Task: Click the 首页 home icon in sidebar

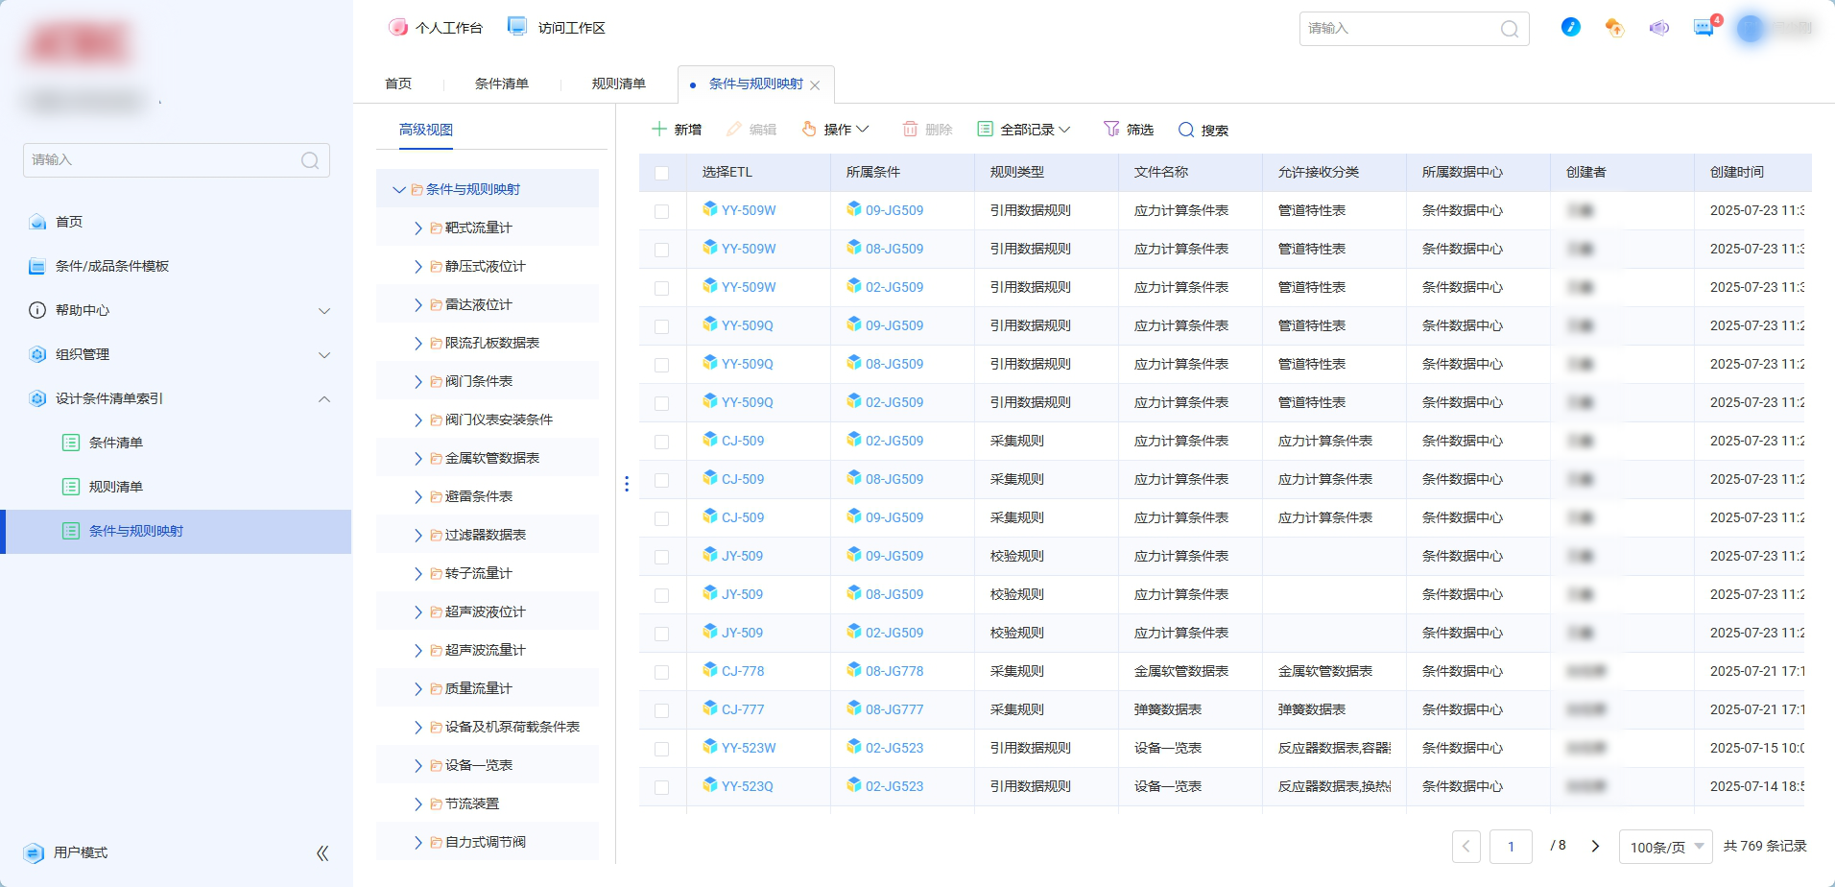Action: pyautogui.click(x=37, y=222)
